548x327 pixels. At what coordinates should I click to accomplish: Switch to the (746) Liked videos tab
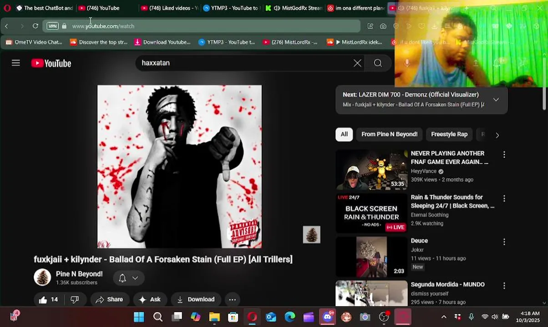tap(169, 8)
